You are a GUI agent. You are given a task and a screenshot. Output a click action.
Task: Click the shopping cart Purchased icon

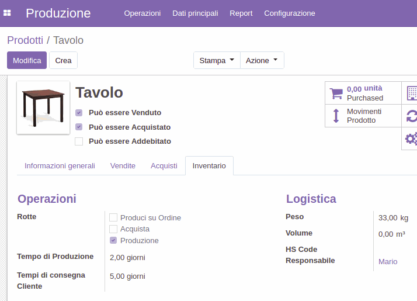336,94
